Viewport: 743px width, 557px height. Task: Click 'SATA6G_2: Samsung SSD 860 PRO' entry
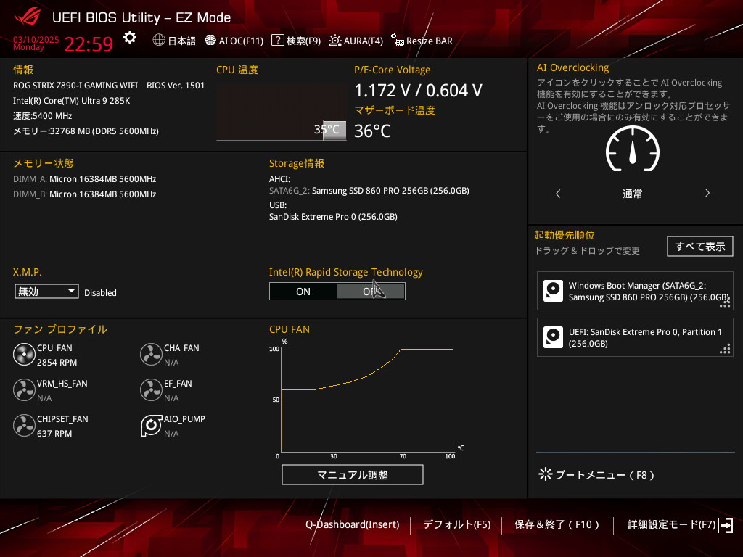(x=369, y=191)
